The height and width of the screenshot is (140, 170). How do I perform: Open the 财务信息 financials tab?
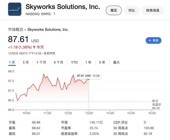pyautogui.click(x=153, y=10)
